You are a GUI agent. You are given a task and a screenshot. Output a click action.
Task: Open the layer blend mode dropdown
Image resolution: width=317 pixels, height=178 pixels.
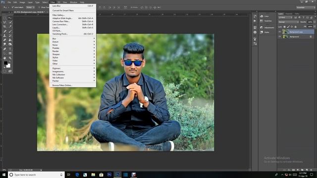click(288, 22)
